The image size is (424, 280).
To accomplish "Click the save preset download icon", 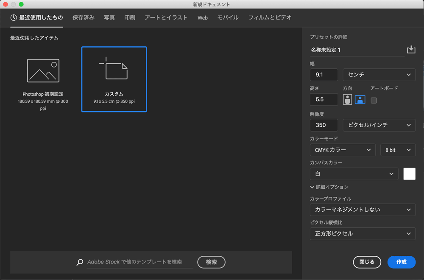I will click(x=411, y=50).
